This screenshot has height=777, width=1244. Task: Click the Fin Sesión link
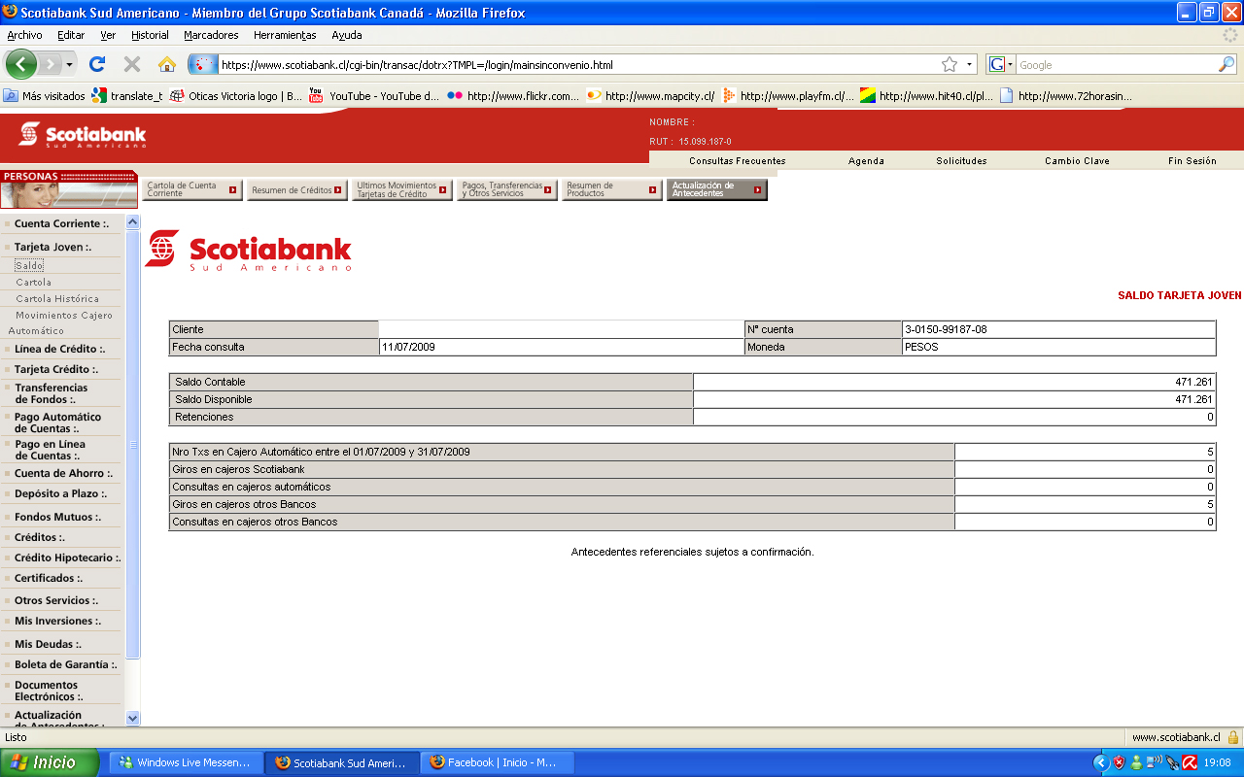(1192, 161)
